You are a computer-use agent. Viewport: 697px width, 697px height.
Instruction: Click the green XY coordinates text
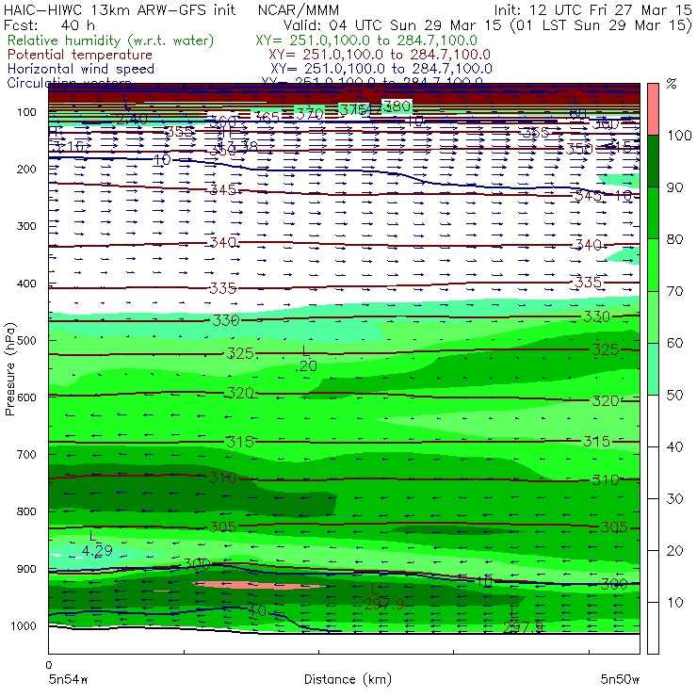tap(366, 41)
